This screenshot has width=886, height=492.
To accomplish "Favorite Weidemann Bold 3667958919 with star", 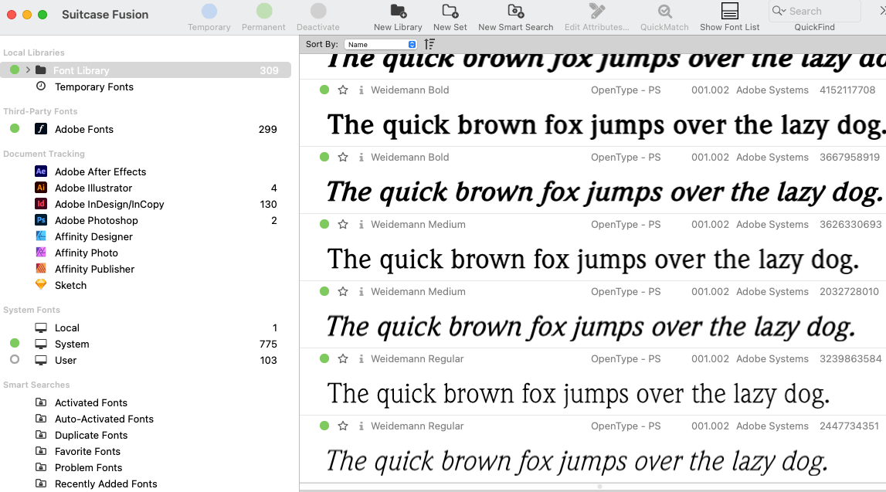I will 343,157.
